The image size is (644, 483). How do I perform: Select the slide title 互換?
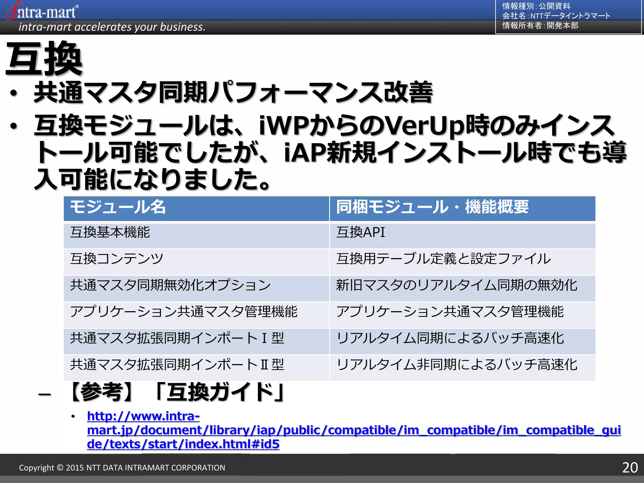[x=44, y=59]
